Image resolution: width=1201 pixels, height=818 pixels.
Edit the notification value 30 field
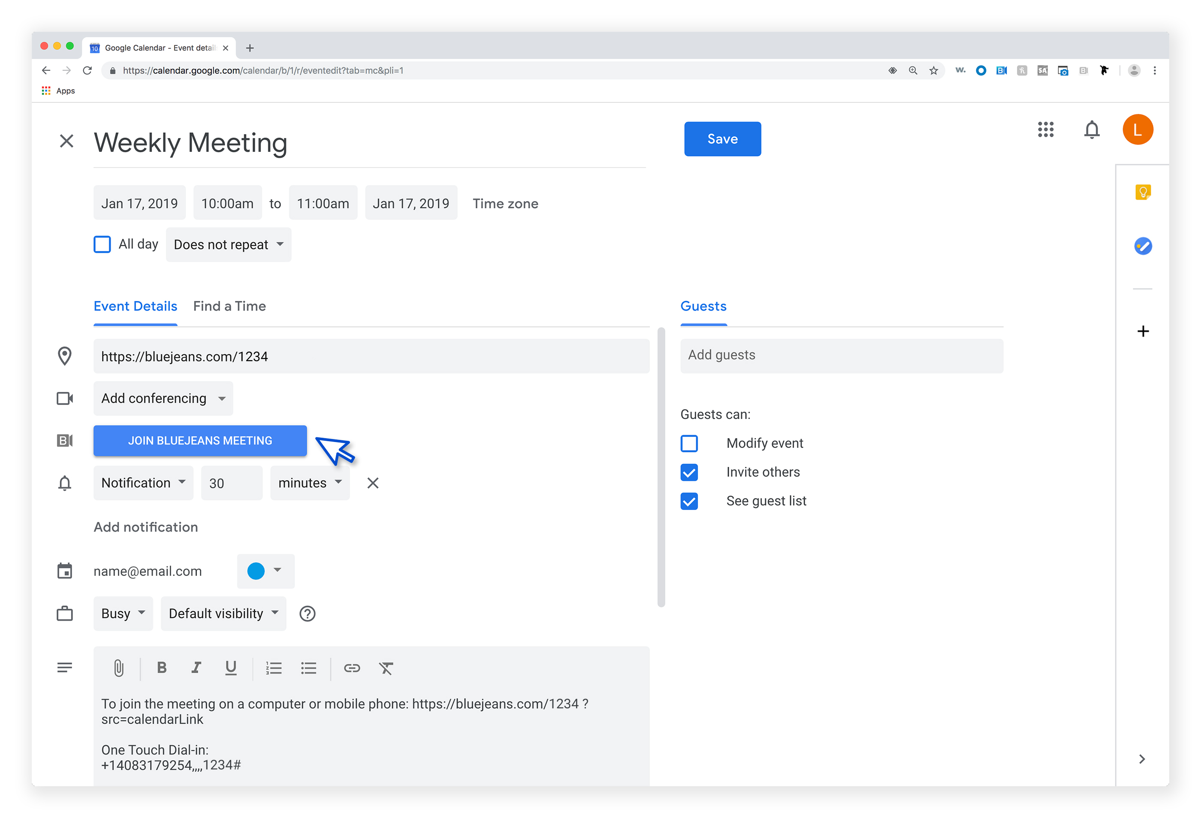click(x=232, y=483)
